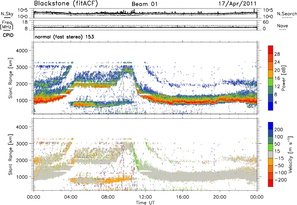Click '4000' on the power panel axis
Image resolution: width=297 pixels, height=205 pixels.
click(22, 51)
